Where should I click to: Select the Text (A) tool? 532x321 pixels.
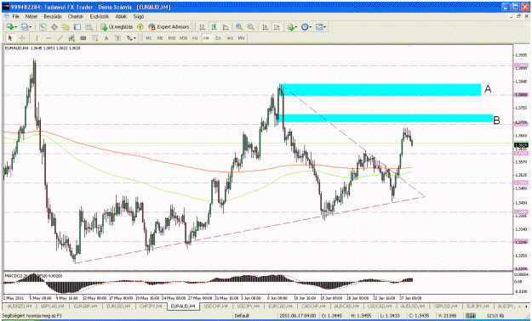point(106,38)
